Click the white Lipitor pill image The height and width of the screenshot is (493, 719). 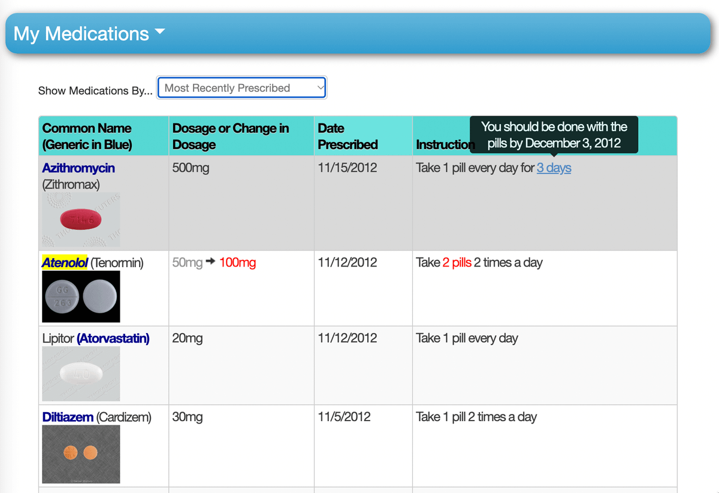point(81,374)
